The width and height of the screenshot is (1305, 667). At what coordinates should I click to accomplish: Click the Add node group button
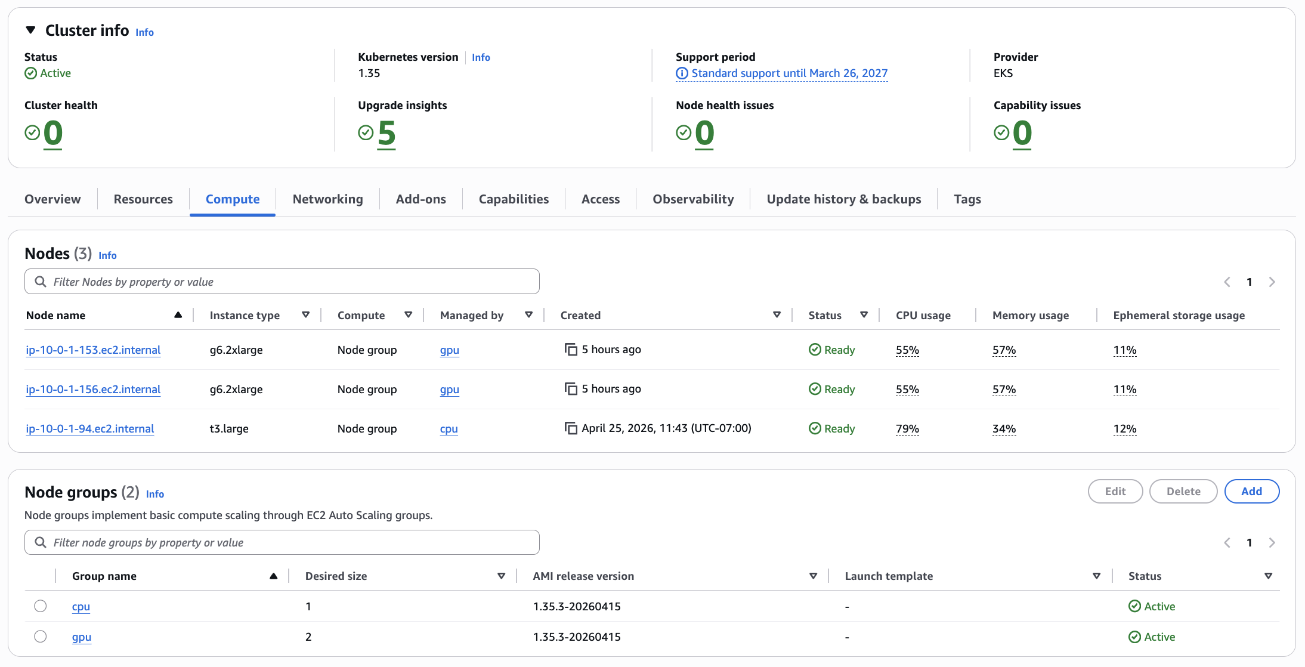(1251, 492)
